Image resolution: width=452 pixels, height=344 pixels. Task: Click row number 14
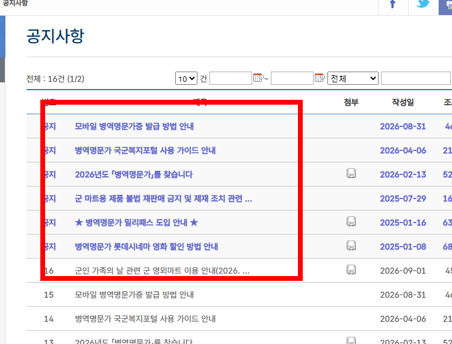[49, 319]
